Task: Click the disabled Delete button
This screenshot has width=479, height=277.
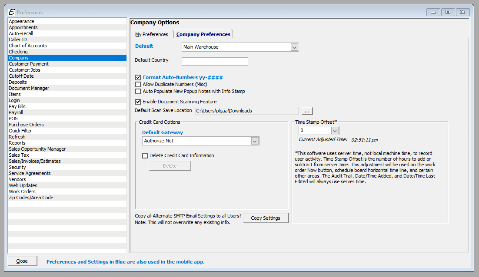Action: pos(170,166)
